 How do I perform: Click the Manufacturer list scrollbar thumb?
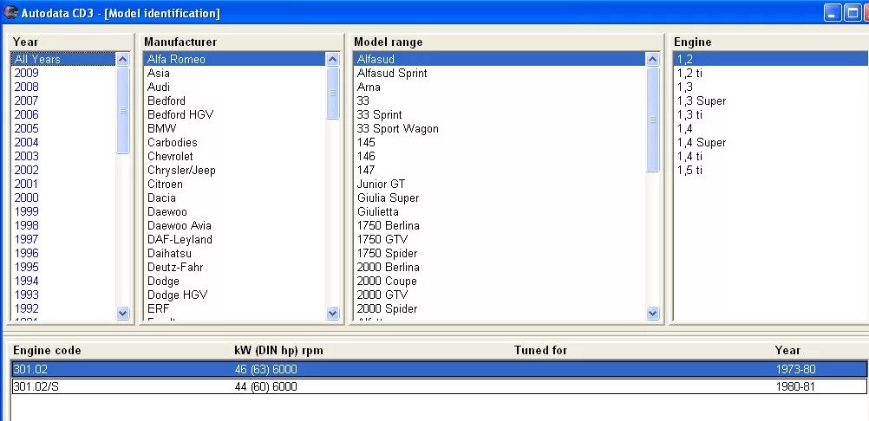(332, 93)
